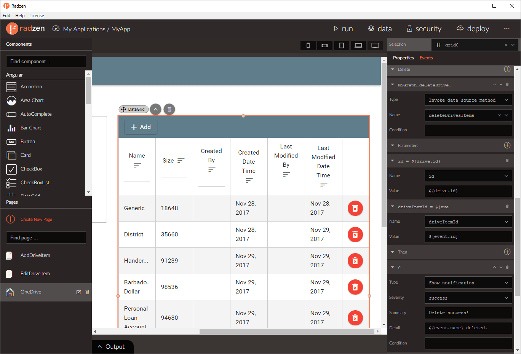
Task: Click the Detail field ${event.name} deleted.
Action: point(468,328)
